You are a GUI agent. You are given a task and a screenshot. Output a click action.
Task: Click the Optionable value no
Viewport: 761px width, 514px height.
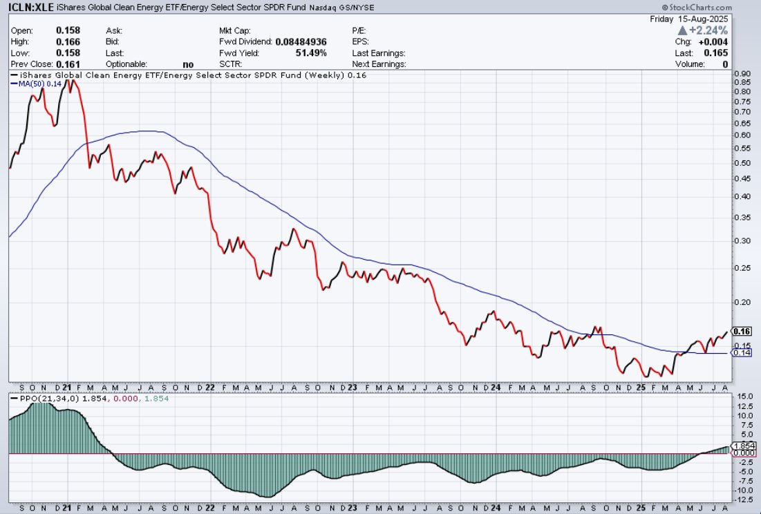[188, 64]
